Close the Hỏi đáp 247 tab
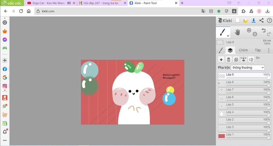 click(x=125, y=3)
